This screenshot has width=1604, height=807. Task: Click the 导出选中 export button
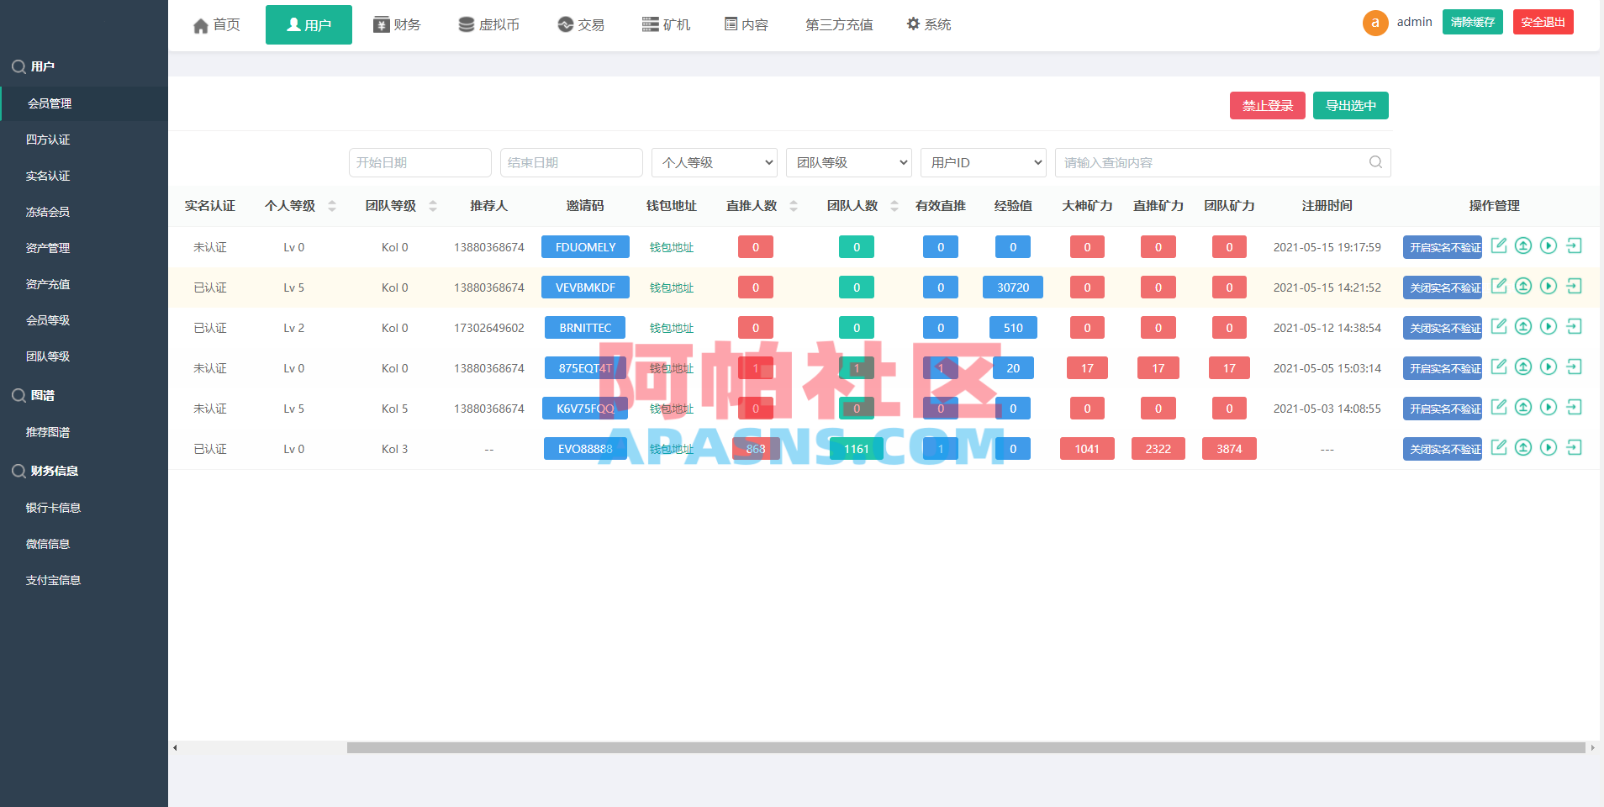1351,105
